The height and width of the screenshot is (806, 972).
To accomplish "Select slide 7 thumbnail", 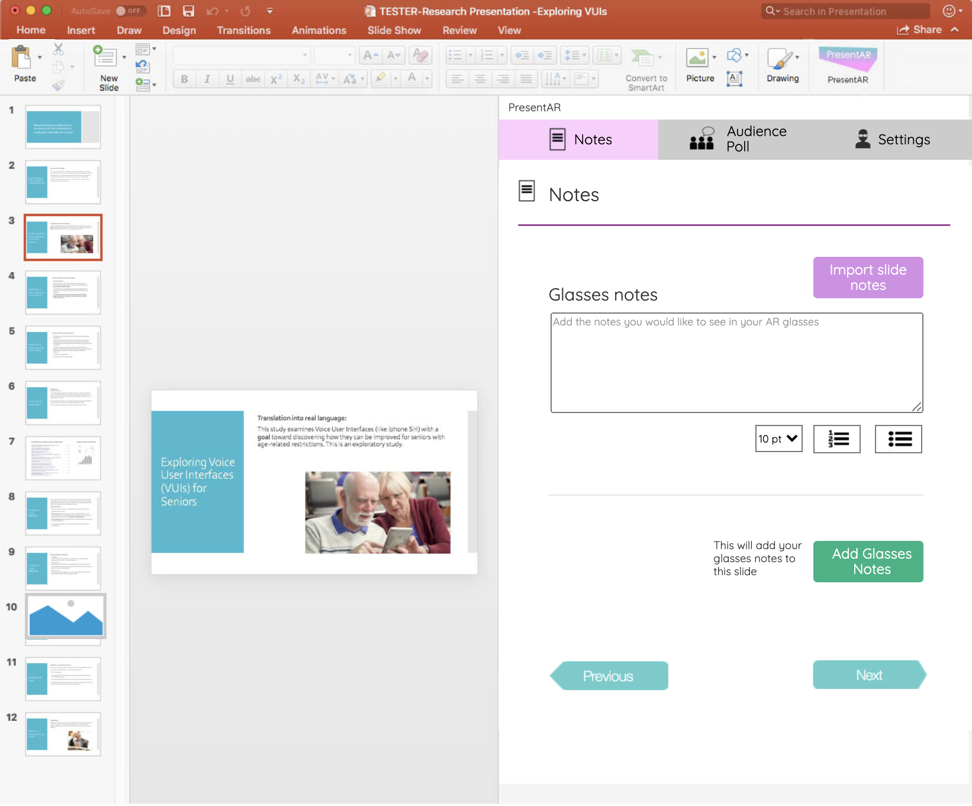I will (63, 458).
